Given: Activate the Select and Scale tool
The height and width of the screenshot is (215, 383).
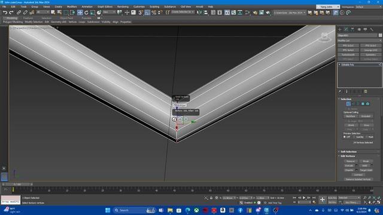Looking at the screenshot, I should [x=93, y=13].
